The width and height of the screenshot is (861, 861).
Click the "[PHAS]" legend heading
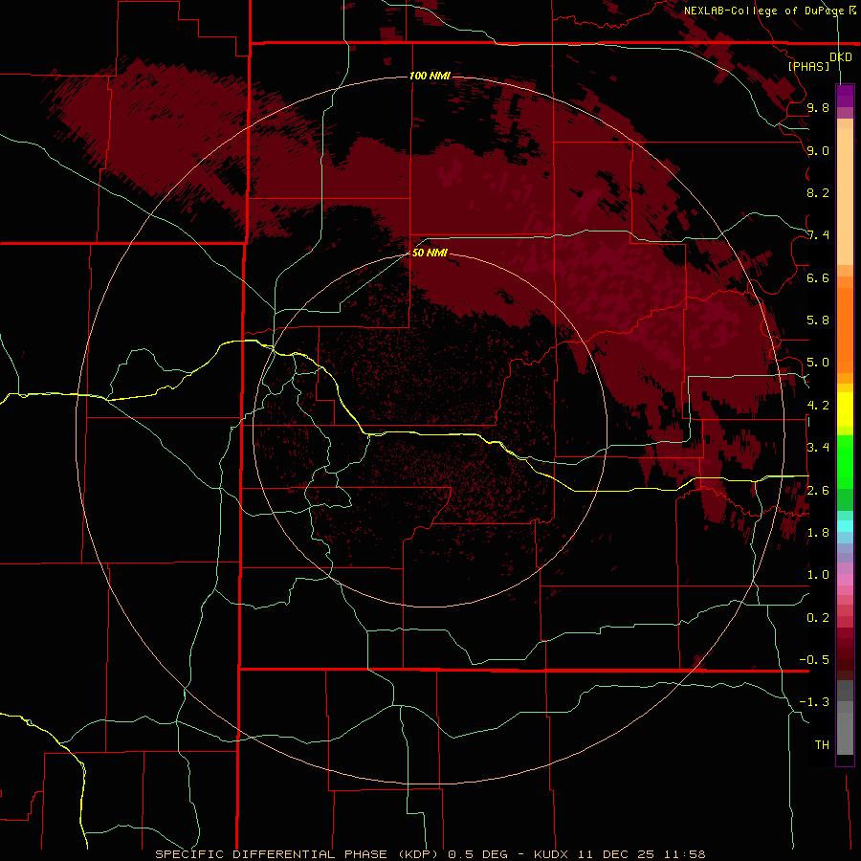pyautogui.click(x=808, y=66)
